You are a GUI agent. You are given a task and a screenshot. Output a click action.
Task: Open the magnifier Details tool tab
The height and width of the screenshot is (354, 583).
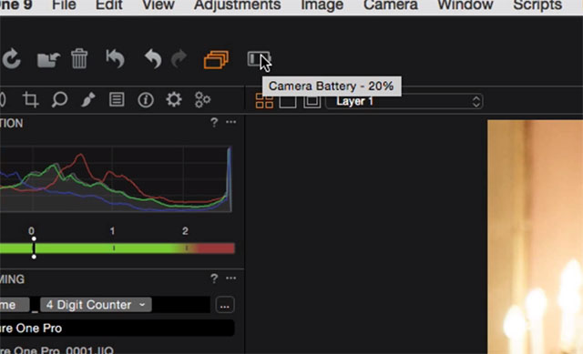pos(59,99)
